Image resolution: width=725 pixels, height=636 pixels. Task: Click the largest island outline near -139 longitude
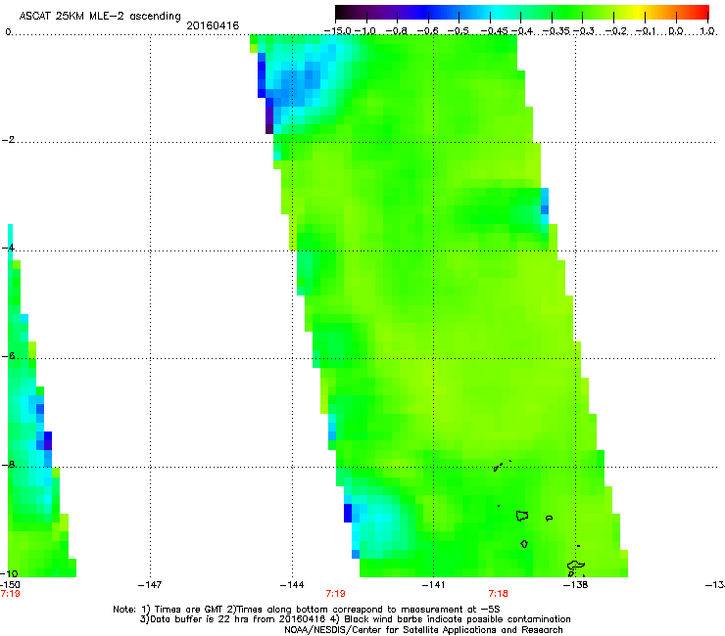click(x=522, y=516)
